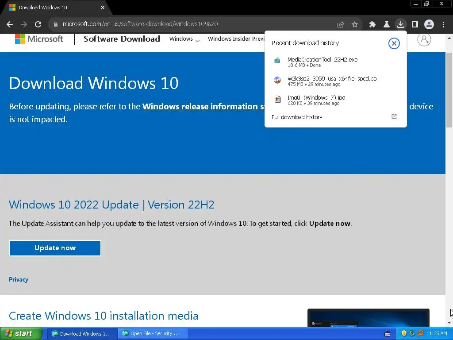Open the Windows release information link

[203, 106]
